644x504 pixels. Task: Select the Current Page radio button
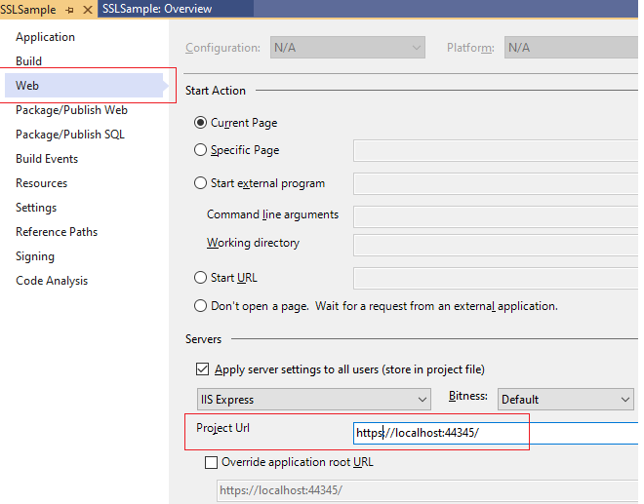click(200, 123)
